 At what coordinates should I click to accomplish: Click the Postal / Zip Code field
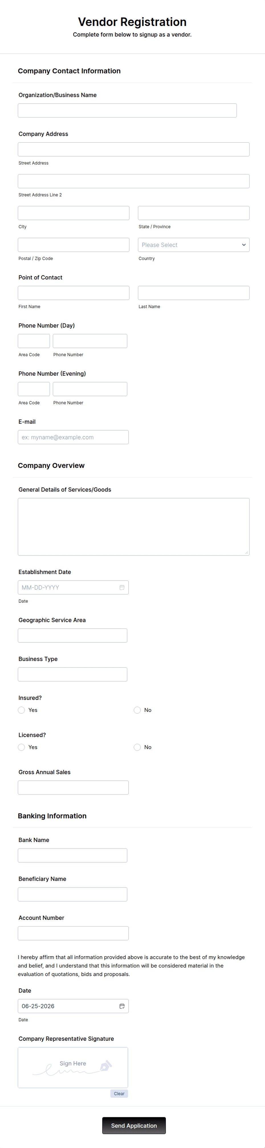74,245
